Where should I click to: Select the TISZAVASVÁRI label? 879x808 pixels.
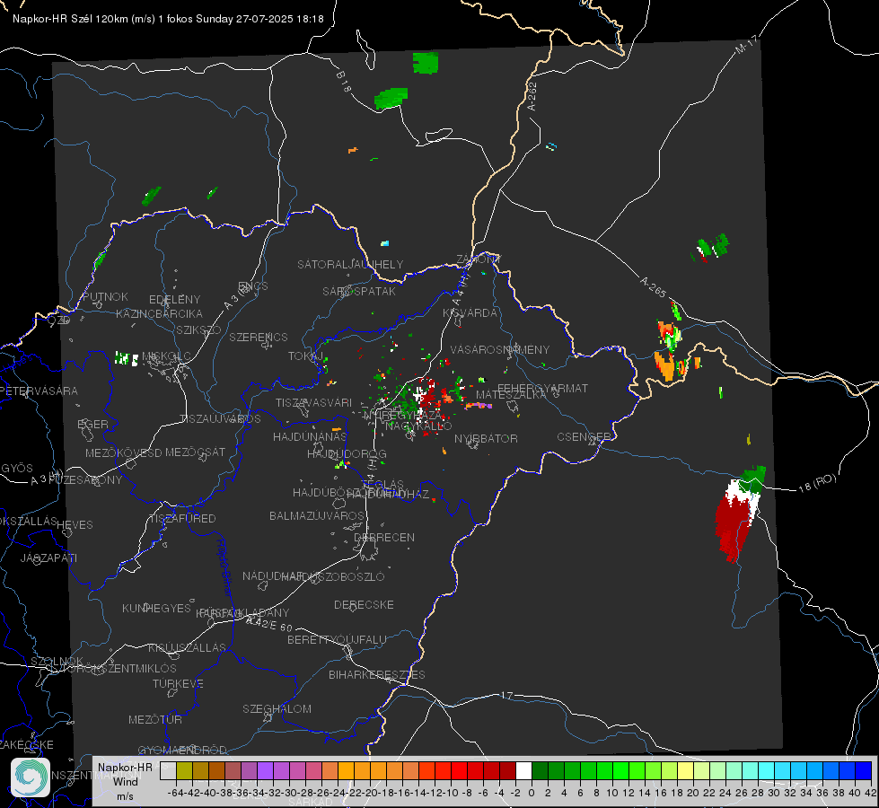coord(314,402)
